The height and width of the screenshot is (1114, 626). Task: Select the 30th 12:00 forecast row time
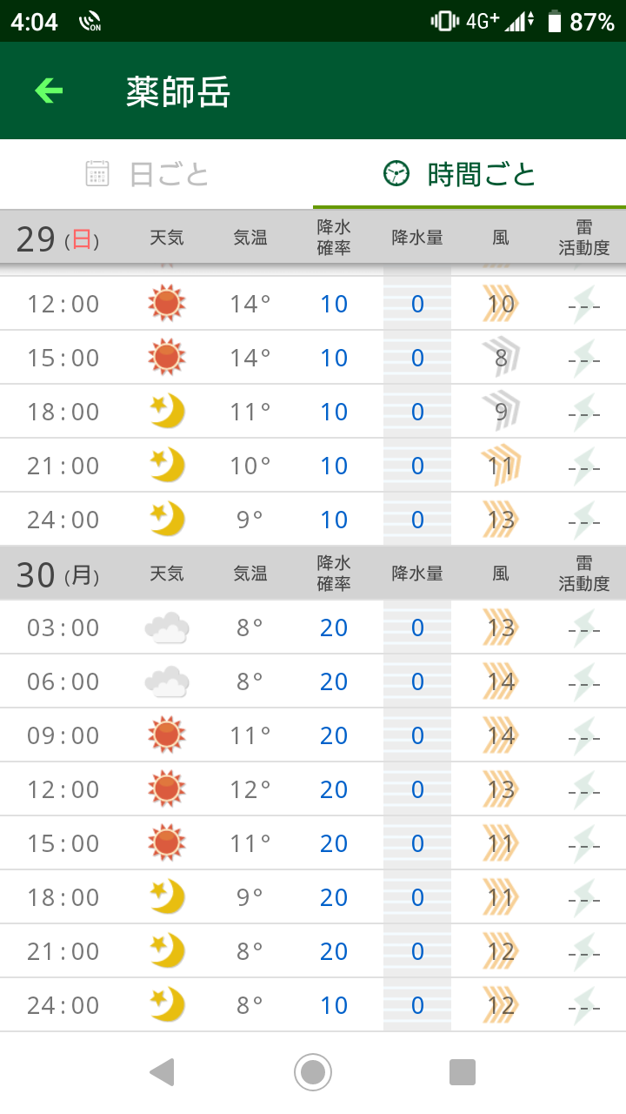coord(63,789)
